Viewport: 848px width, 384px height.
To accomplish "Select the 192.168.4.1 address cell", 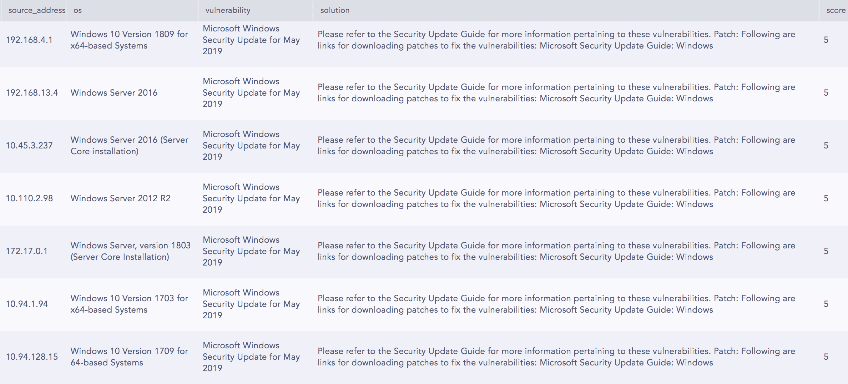I will tap(29, 40).
